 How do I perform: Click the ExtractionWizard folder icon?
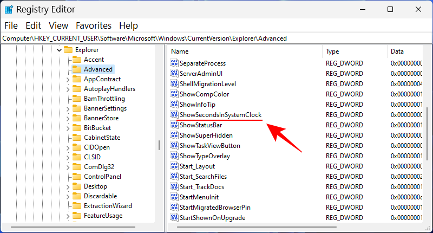pyautogui.click(x=76, y=206)
